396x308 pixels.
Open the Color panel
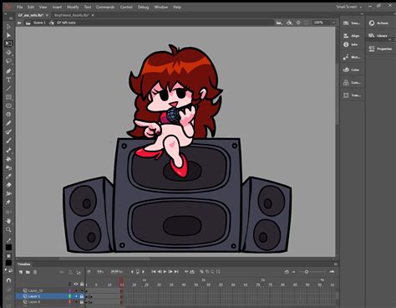(x=352, y=69)
